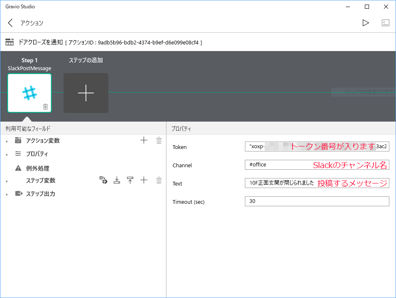Click into the Token input field

tap(317, 147)
